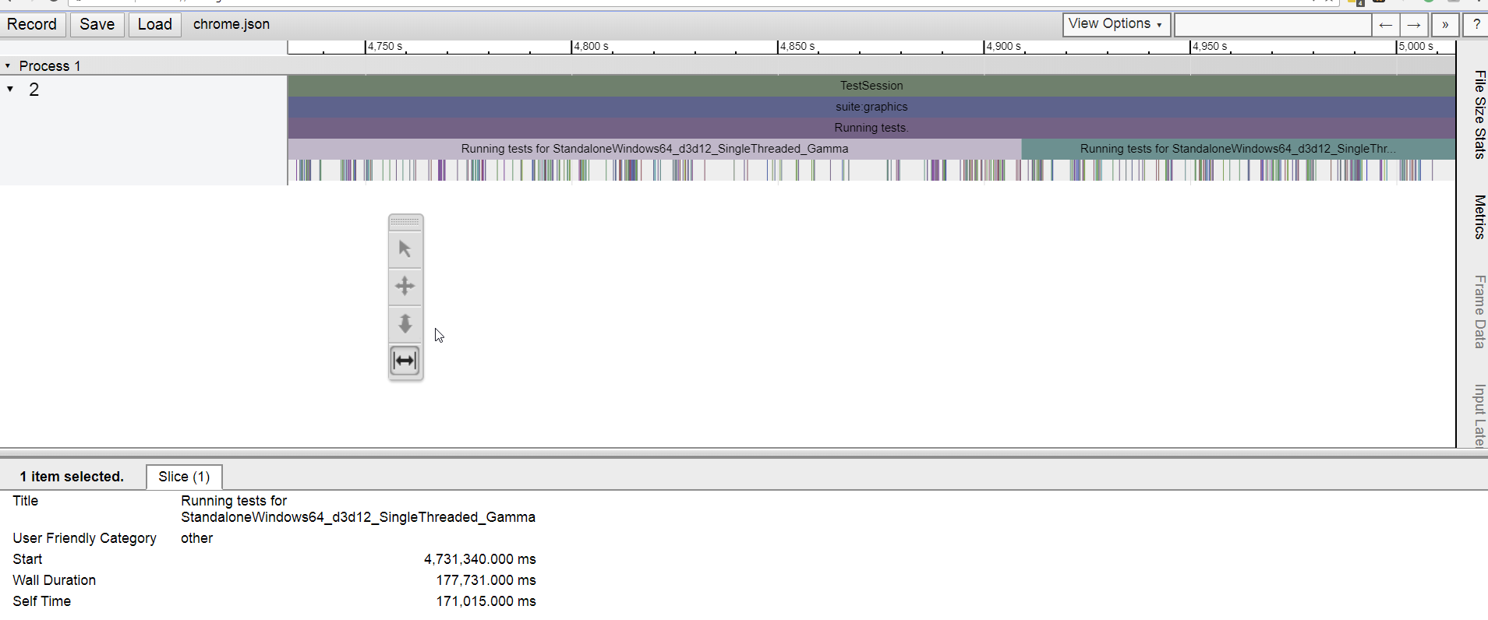Click the Wall Duration value 177,731.000 ms
The width and height of the screenshot is (1488, 620).
pos(486,580)
